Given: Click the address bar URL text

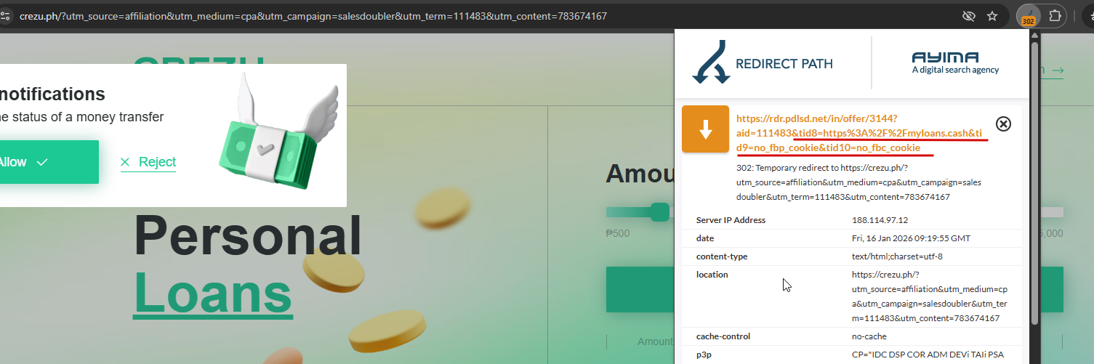Looking at the screenshot, I should pos(313,16).
